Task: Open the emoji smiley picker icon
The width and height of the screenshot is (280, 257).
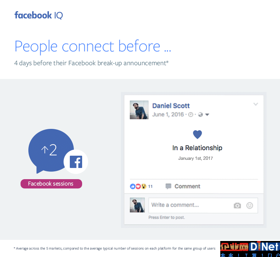Action: pos(249,205)
